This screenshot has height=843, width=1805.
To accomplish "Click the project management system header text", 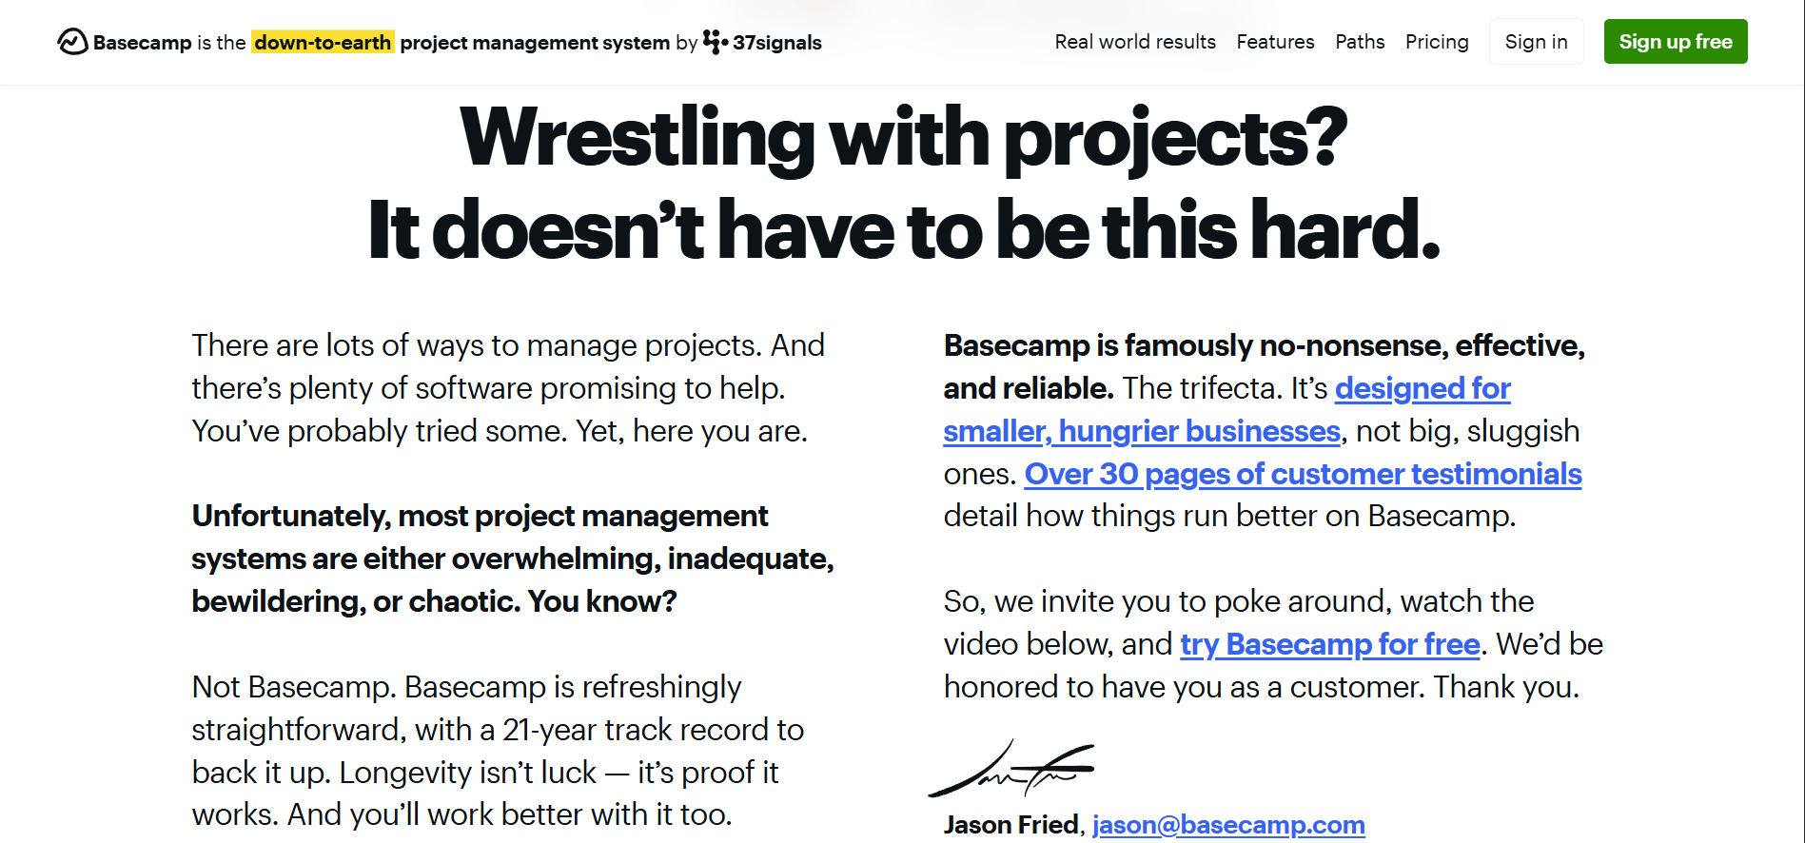I will point(535,43).
